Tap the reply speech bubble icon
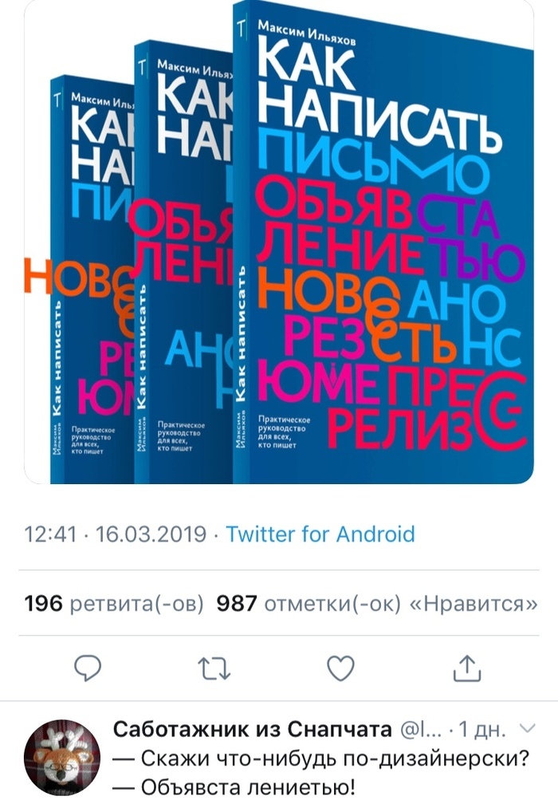The width and height of the screenshot is (558, 804). (88, 668)
